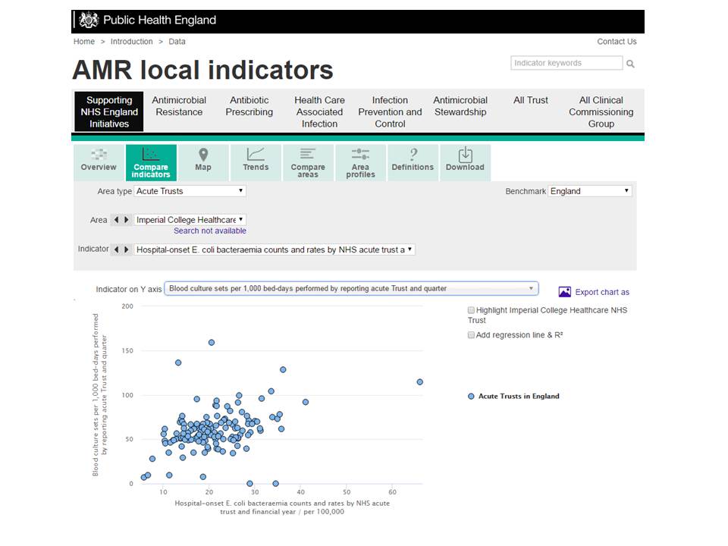The image size is (728, 546).
Task: Switch to Antimicrobial Resistance tab
Action: pos(179,106)
